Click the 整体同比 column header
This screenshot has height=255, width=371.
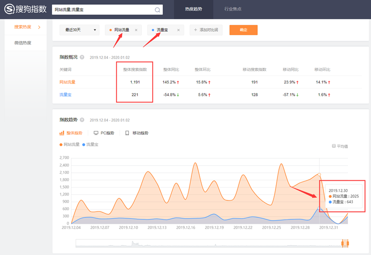[x=171, y=69]
